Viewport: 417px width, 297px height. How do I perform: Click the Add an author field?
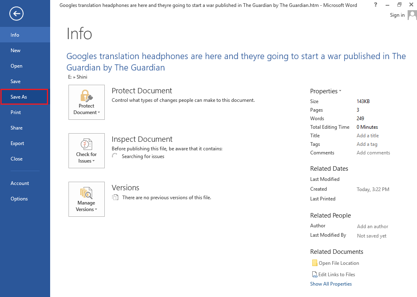[373, 226]
